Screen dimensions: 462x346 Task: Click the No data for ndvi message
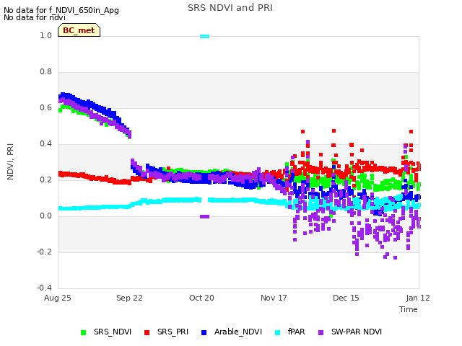point(35,17)
